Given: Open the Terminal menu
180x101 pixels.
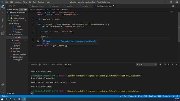Looking at the screenshot, I should click(x=41, y=2).
